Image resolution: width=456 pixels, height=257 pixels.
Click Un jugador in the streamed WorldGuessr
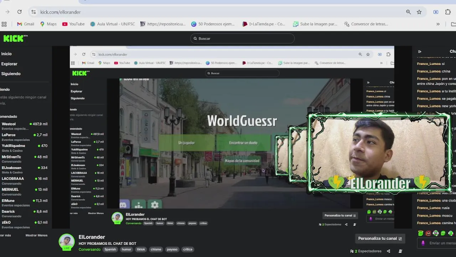[187, 143]
